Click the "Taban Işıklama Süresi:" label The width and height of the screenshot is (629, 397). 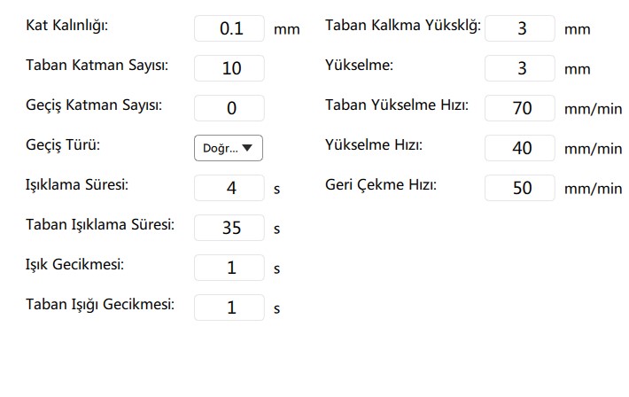100,224
